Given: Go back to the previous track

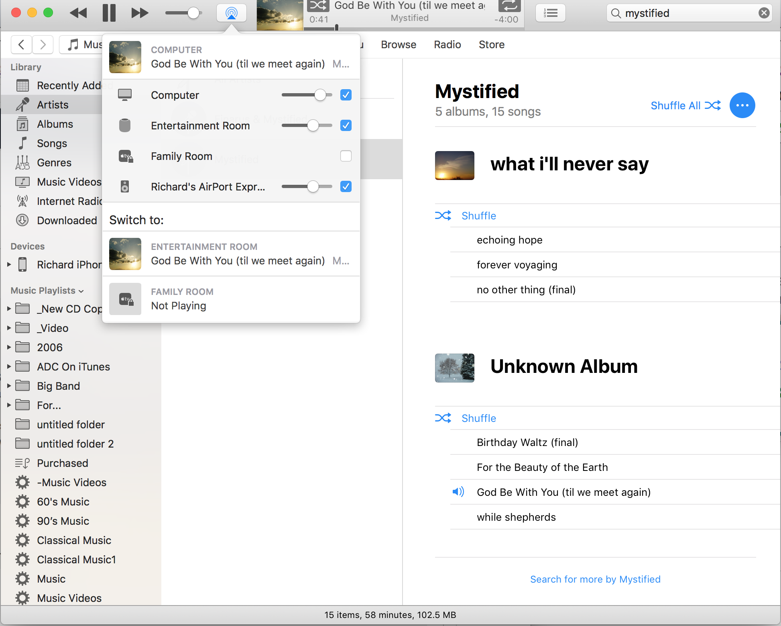Looking at the screenshot, I should pyautogui.click(x=78, y=13).
